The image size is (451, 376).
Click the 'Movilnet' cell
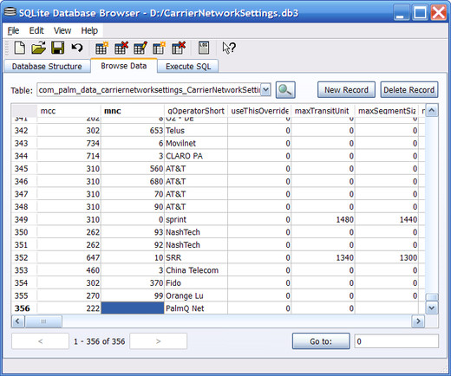pos(196,143)
